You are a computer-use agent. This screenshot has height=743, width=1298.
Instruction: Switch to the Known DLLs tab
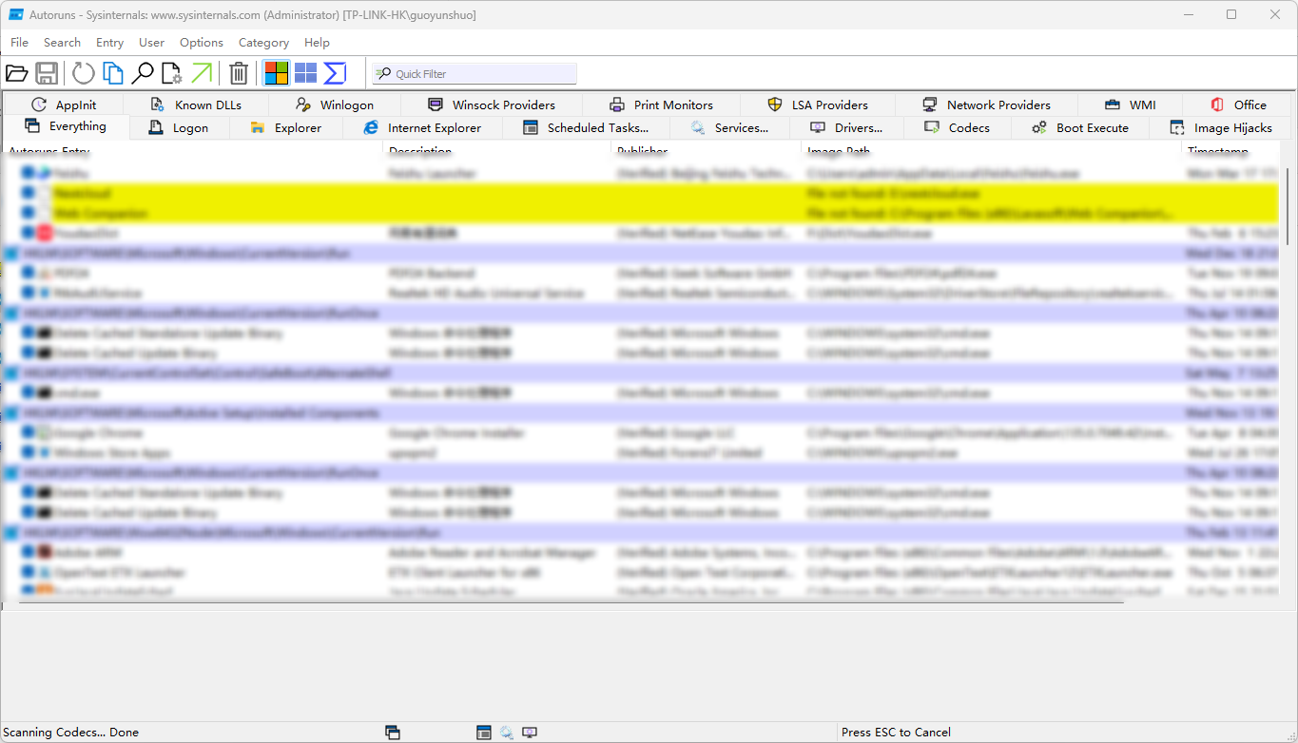196,105
